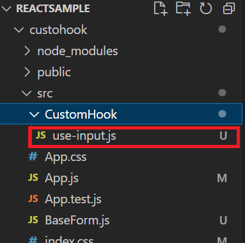Create a new folder in the explorer
Viewport: 245px width, 243px height.
tap(183, 8)
